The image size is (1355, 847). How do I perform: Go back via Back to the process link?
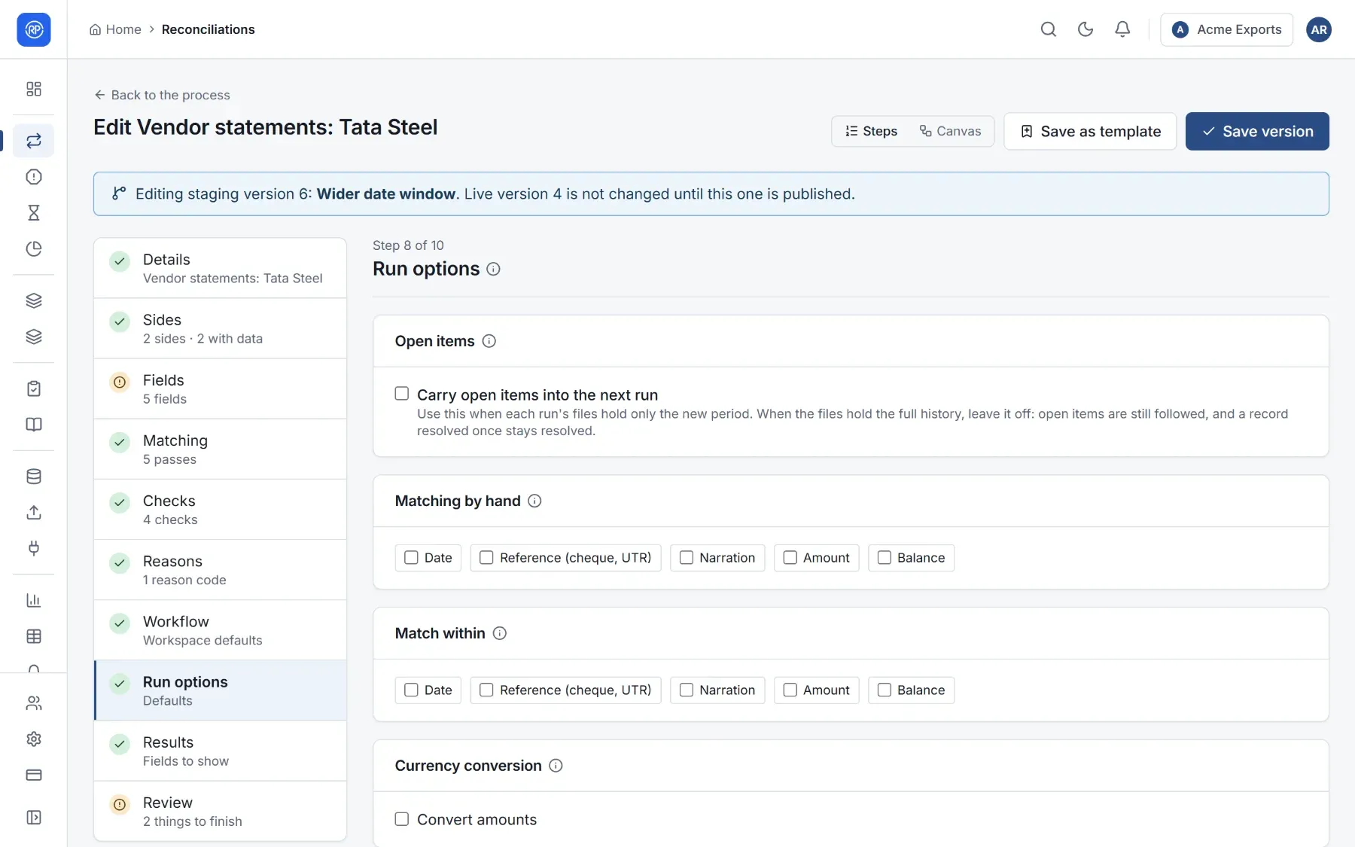(x=162, y=95)
